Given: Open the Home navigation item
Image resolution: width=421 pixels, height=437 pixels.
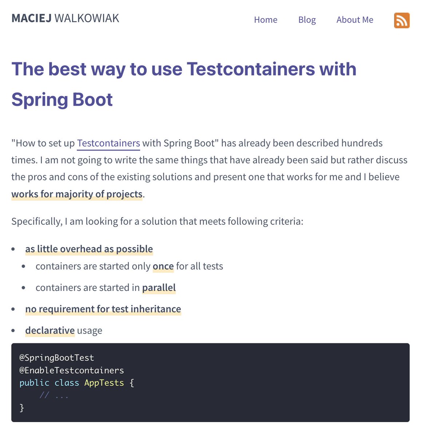Looking at the screenshot, I should tap(266, 20).
